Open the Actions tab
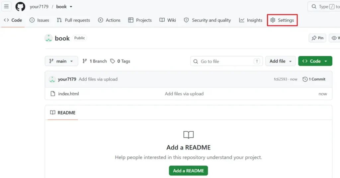Screen dimensions: 340x178 click(x=109, y=20)
